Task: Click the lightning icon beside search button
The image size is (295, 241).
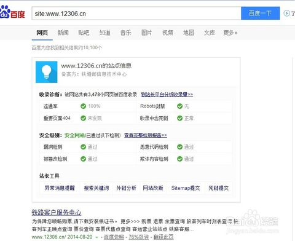Action: pos(286,14)
